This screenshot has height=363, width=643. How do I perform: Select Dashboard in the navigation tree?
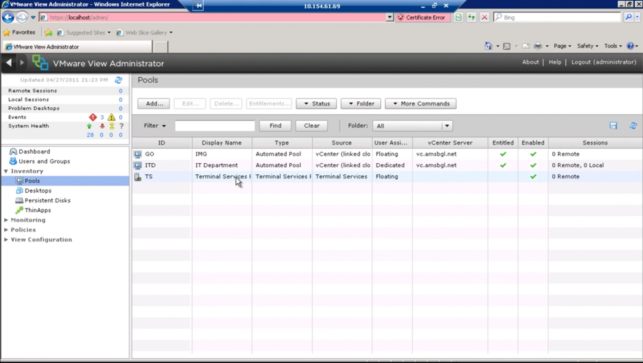(34, 152)
